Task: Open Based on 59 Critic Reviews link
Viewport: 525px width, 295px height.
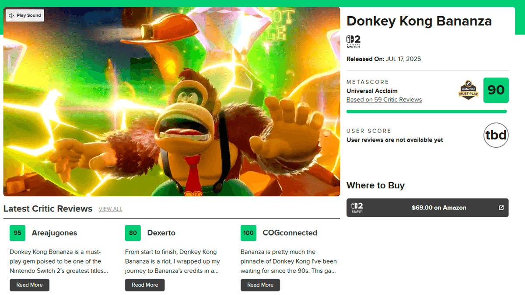Action: [x=384, y=100]
